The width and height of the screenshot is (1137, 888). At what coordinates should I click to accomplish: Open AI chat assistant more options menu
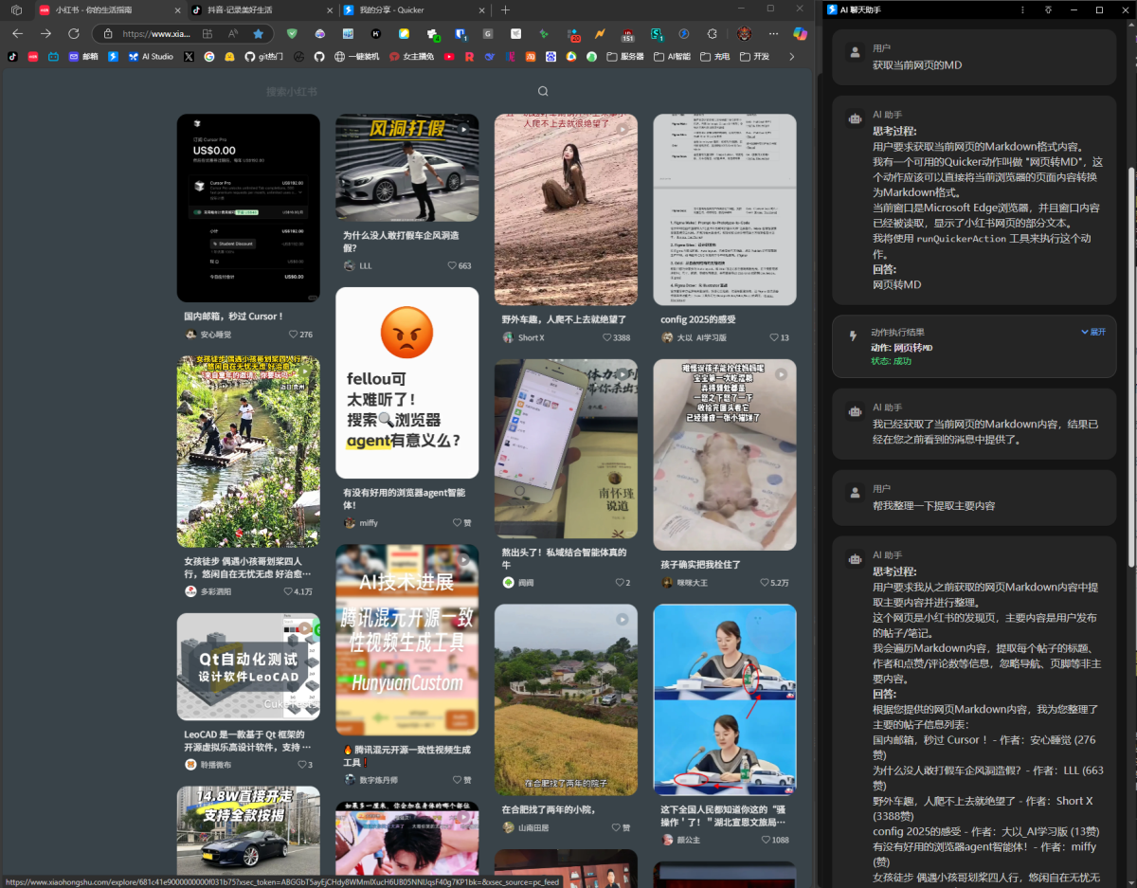tap(1021, 9)
